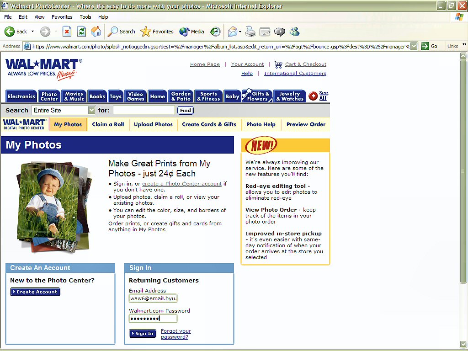Screen dimensions: 468x351
Task: Click the Wal-Mart Digital Photo Center logo
Action: point(25,124)
